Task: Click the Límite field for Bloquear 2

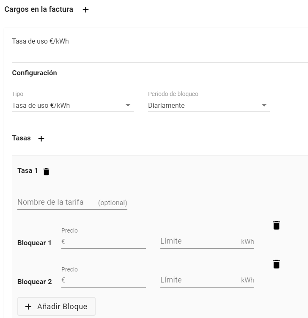Action: (207, 280)
